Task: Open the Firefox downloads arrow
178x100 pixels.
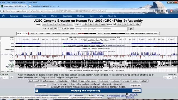Action: tap(167, 11)
